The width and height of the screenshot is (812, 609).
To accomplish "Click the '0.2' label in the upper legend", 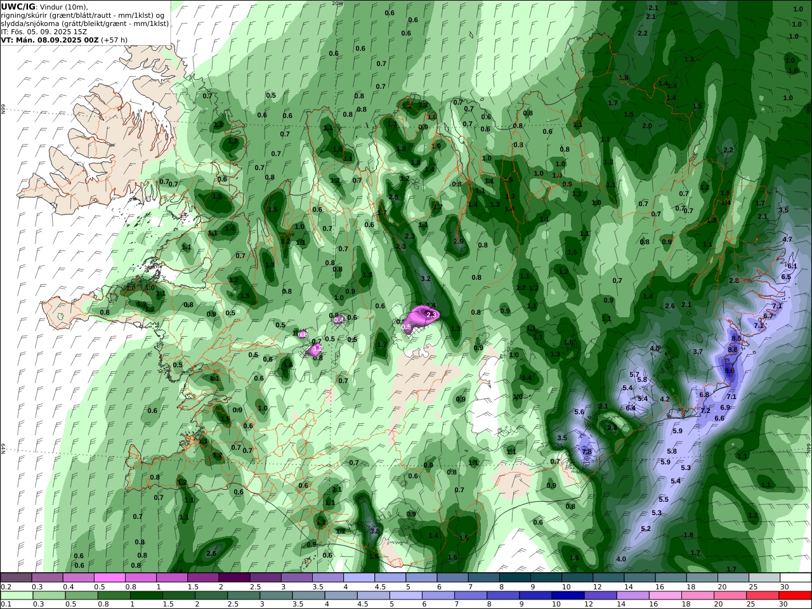I will [5, 587].
